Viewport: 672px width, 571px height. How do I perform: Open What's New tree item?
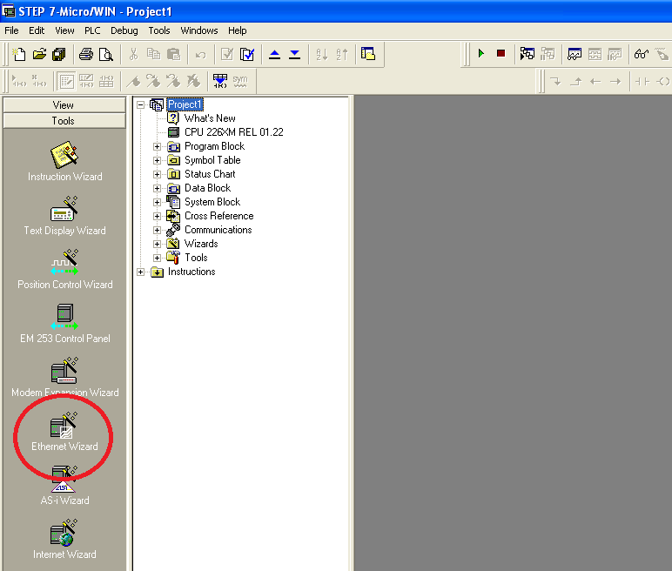click(210, 118)
